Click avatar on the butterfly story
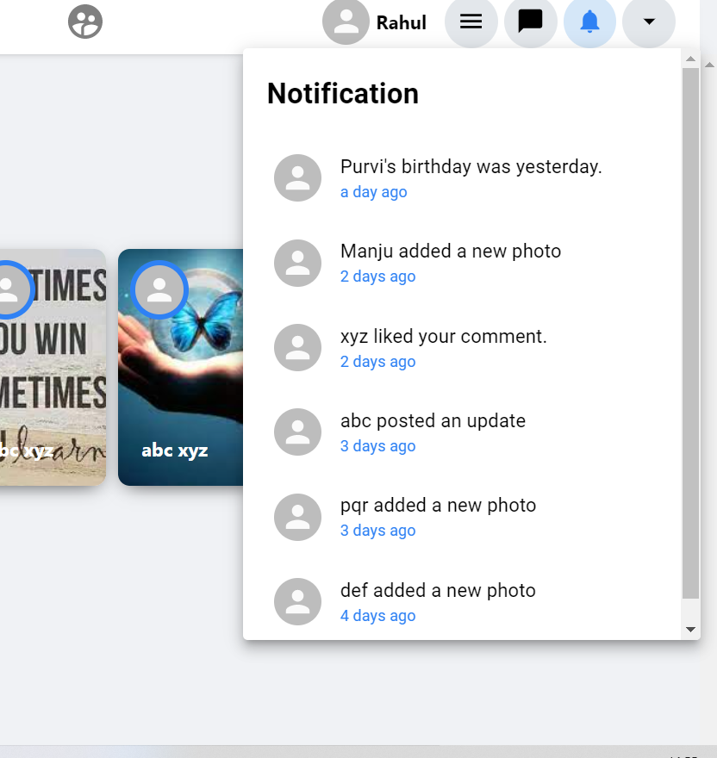 [x=159, y=290]
